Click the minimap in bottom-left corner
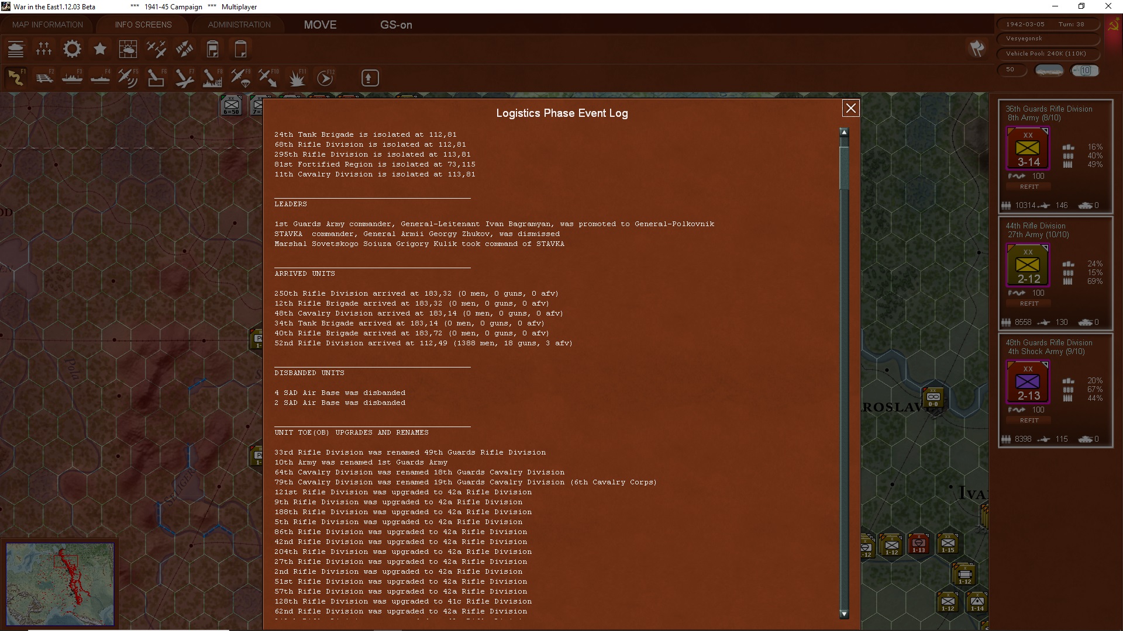Viewport: 1123px width, 631px height. point(60,584)
